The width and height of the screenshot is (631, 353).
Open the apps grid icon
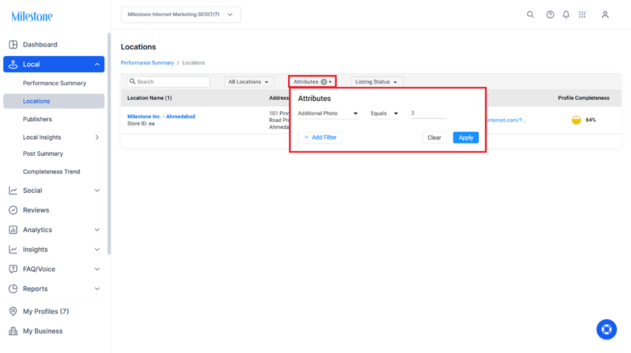[x=582, y=14]
